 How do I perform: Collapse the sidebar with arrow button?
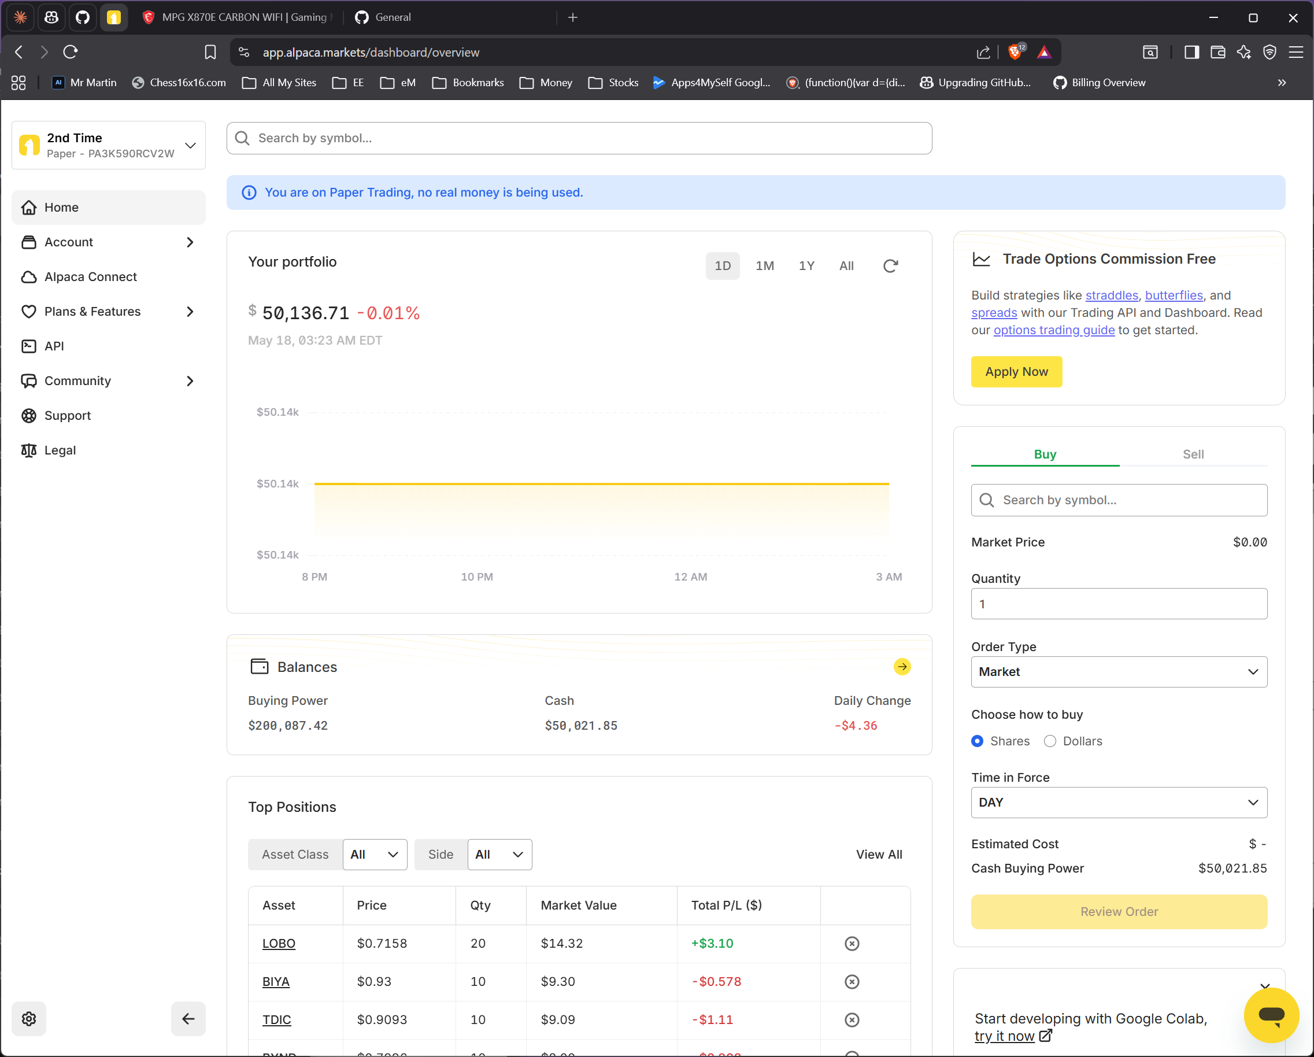(x=188, y=1019)
